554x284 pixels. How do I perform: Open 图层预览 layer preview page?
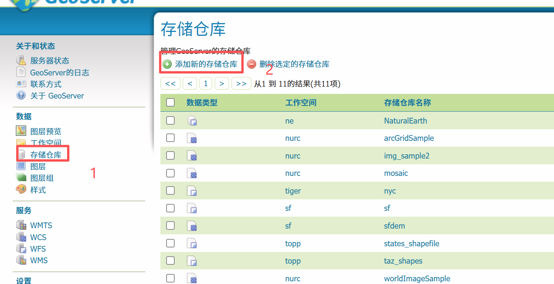click(46, 132)
